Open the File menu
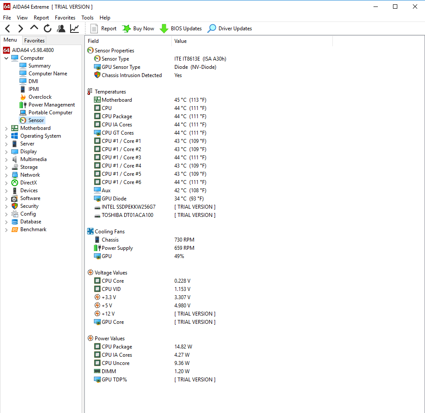This screenshot has height=413, width=425. (7, 18)
